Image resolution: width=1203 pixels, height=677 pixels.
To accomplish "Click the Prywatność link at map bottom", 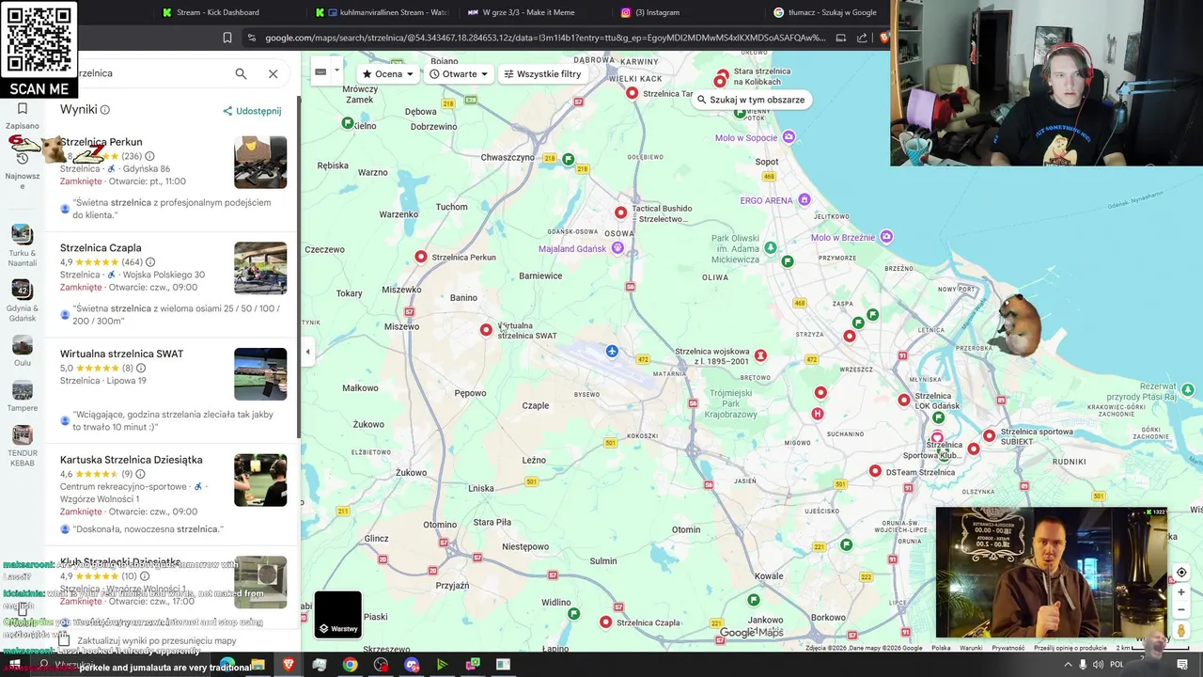I will click(1008, 648).
